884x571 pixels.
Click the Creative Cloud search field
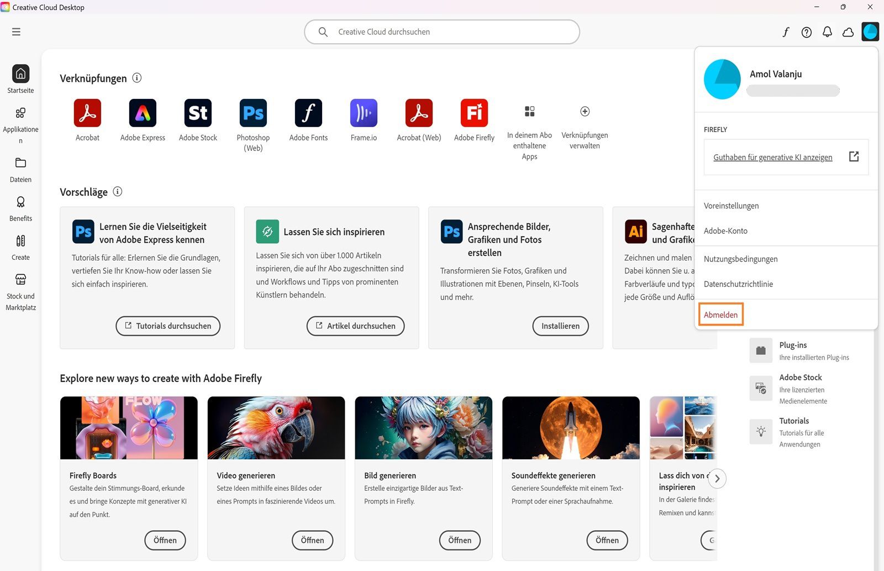click(x=442, y=32)
